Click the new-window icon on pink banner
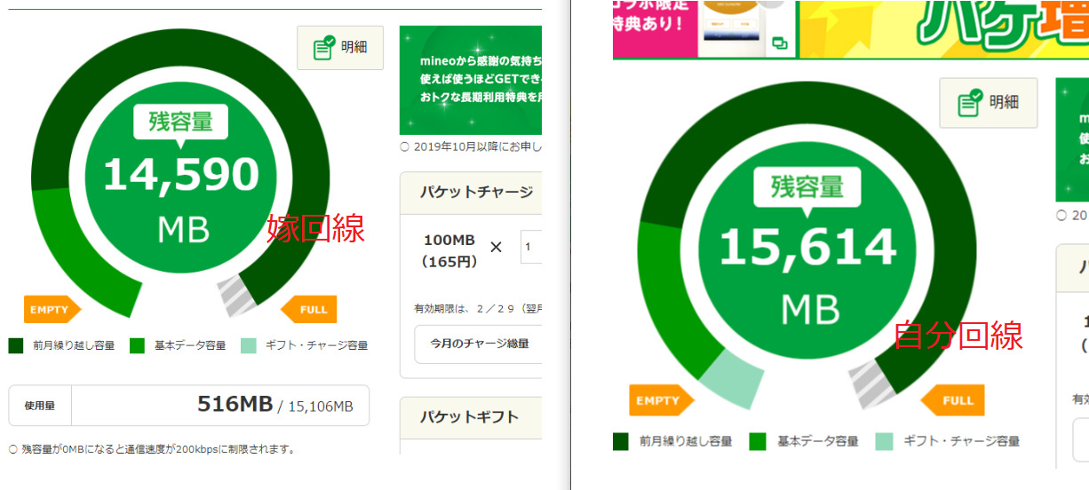 [x=780, y=43]
